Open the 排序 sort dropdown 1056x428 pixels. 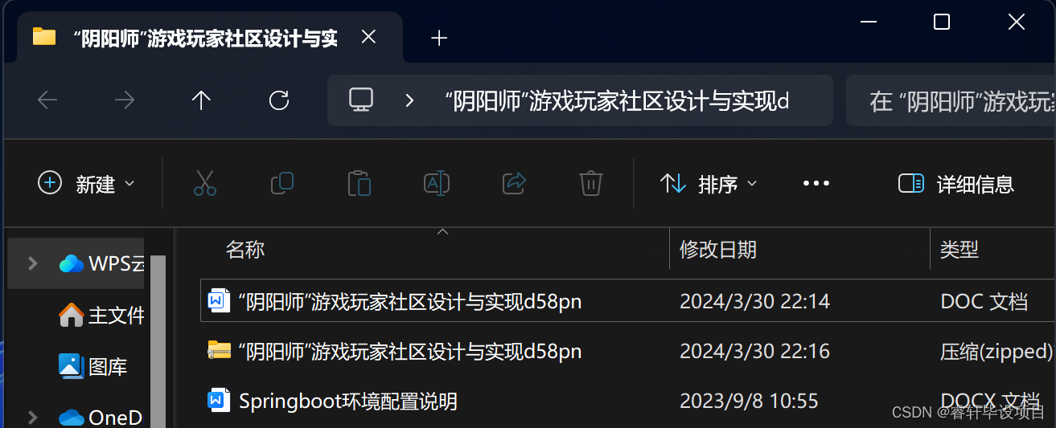click(708, 184)
